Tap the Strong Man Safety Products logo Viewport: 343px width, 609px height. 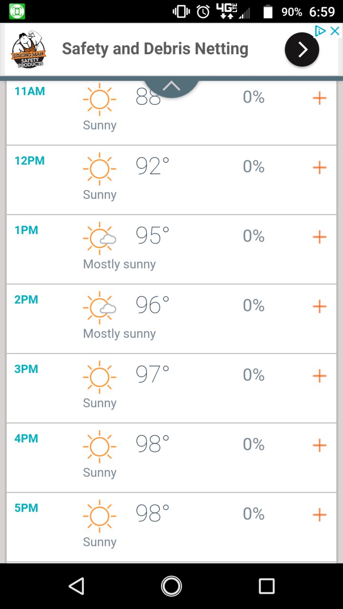tap(29, 49)
